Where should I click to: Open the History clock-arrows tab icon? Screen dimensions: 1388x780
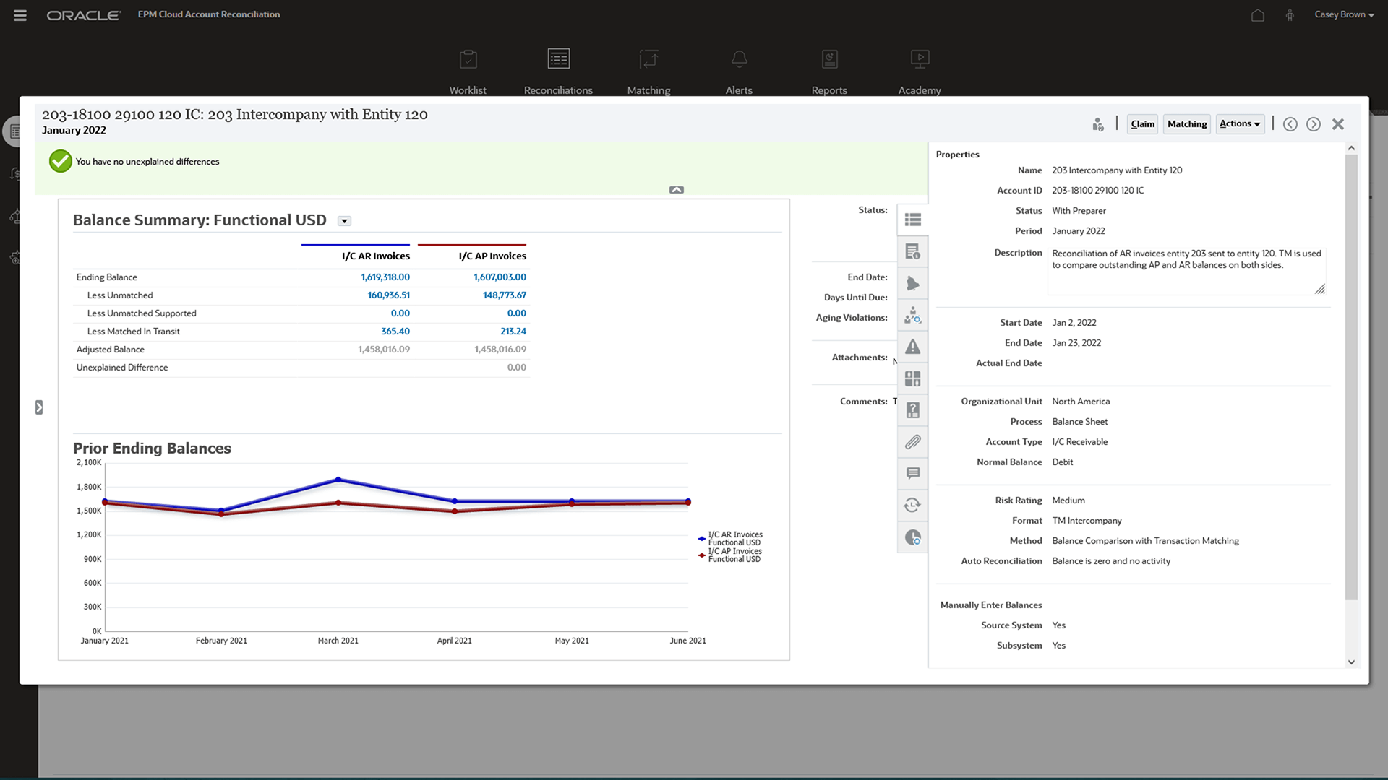pyautogui.click(x=912, y=506)
